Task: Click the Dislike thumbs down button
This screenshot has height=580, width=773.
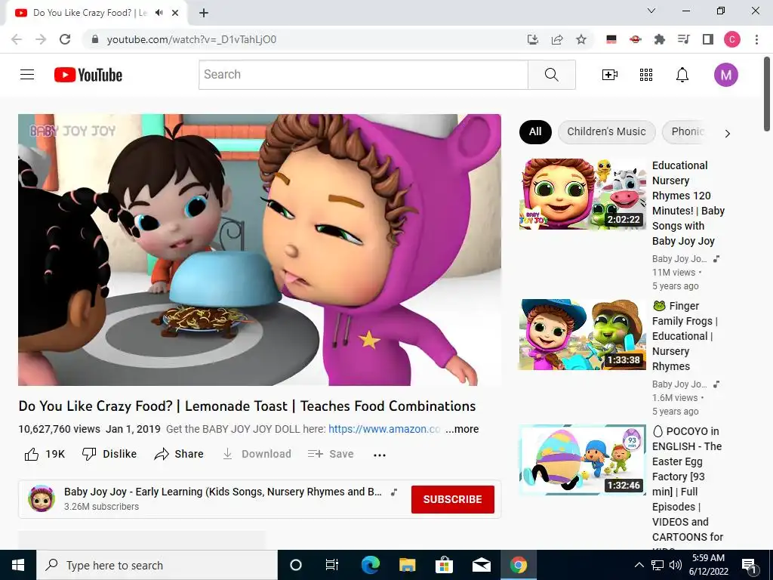Action: [109, 454]
